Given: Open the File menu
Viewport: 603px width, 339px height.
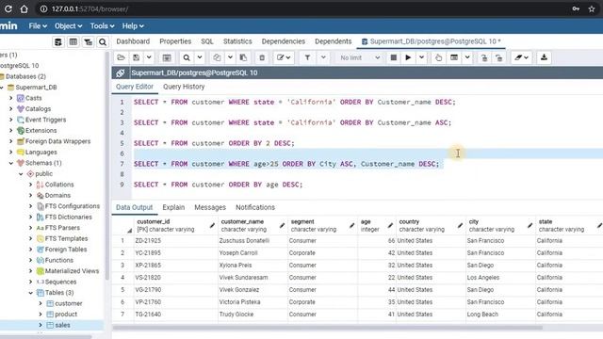Looking at the screenshot, I should (x=38, y=25).
